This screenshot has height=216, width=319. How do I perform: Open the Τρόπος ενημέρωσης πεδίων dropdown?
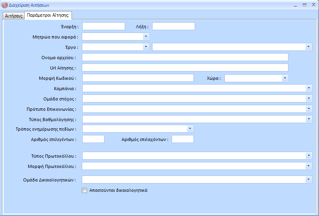tap(190, 129)
